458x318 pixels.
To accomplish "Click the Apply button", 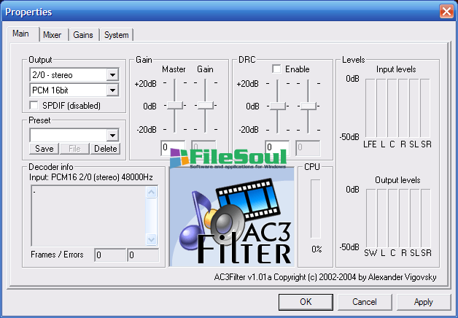I will coord(423,301).
